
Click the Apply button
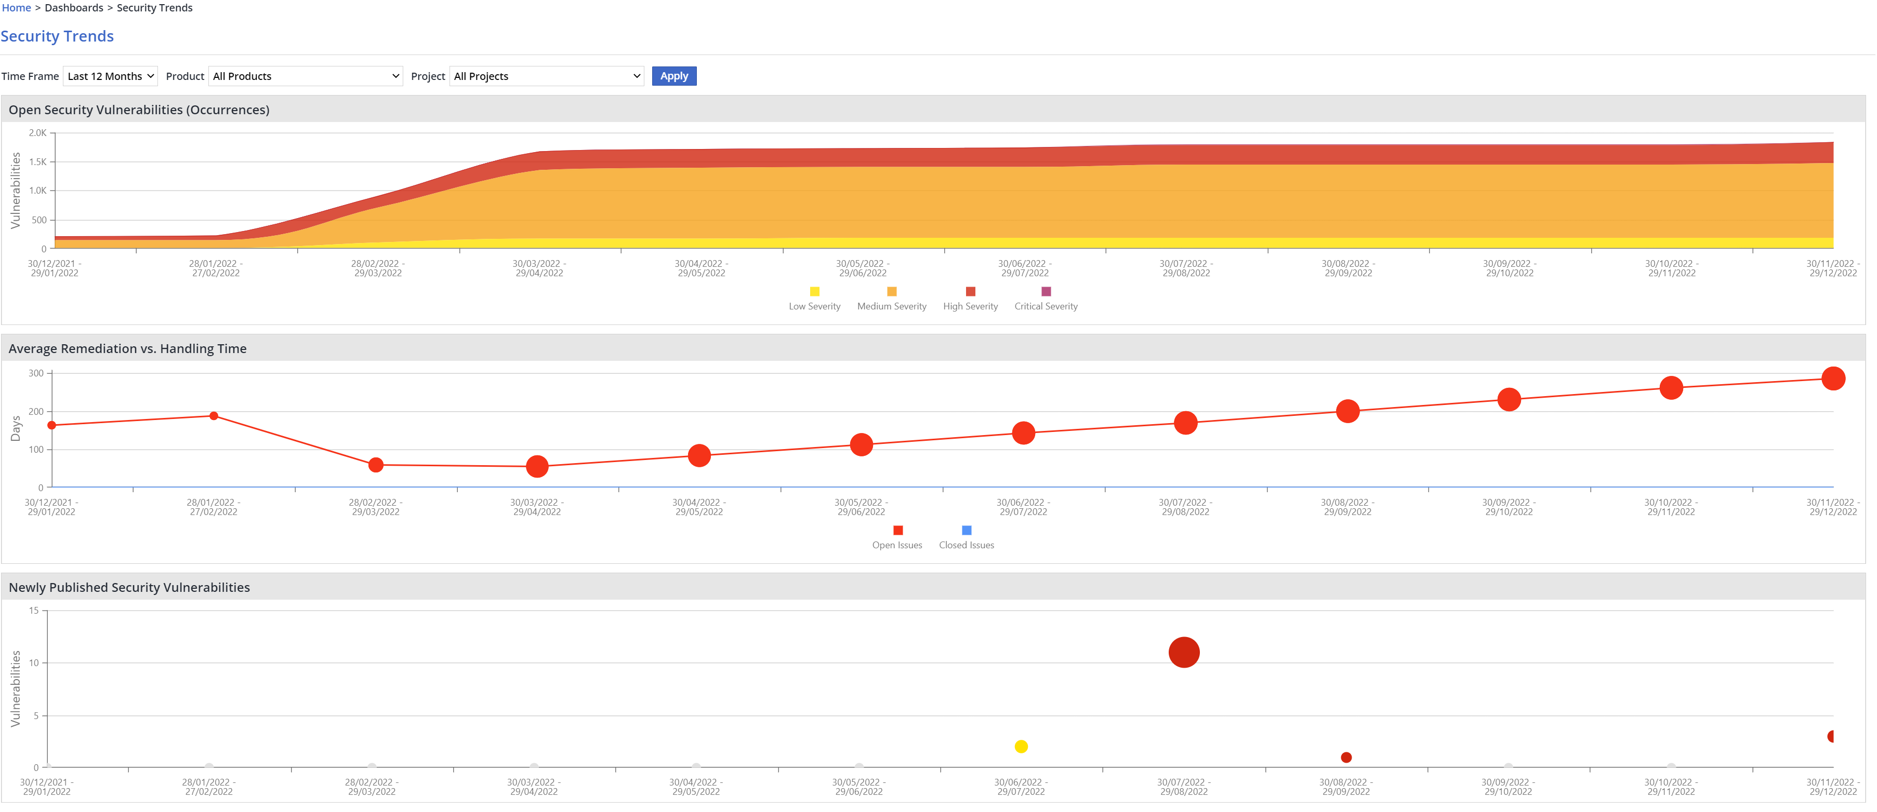[673, 76]
